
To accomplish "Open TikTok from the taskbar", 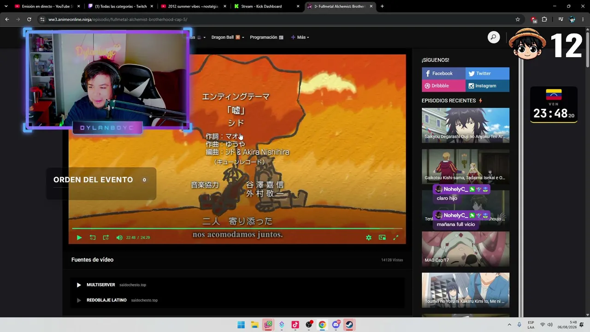I will tap(295, 325).
